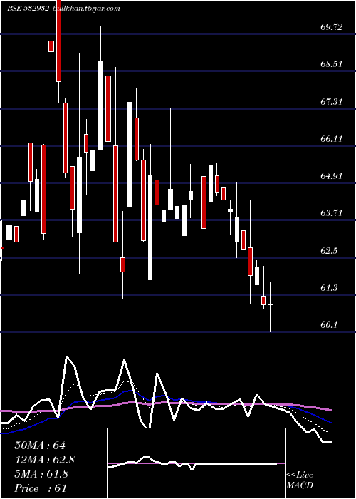Click the 60.1 price axis label
Image resolution: width=356 pixels, height=499 pixels.
[x=329, y=325]
